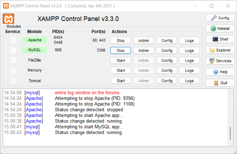Screen dimensions: 237x154
Task: Click the log window scrollbar thumb
Action: click(230, 133)
